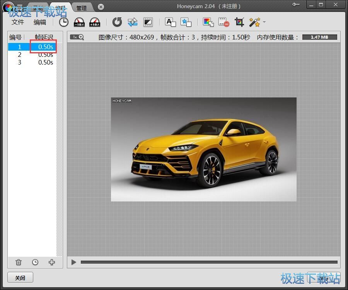Open the 编辑 menu in the toolbar
The width and height of the screenshot is (348, 290).
40,22
